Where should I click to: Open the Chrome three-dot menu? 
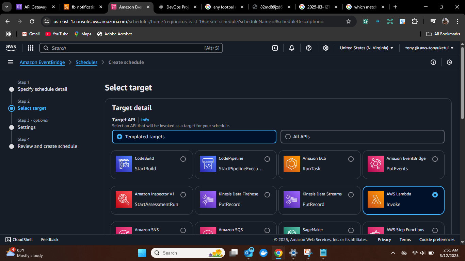click(x=457, y=21)
